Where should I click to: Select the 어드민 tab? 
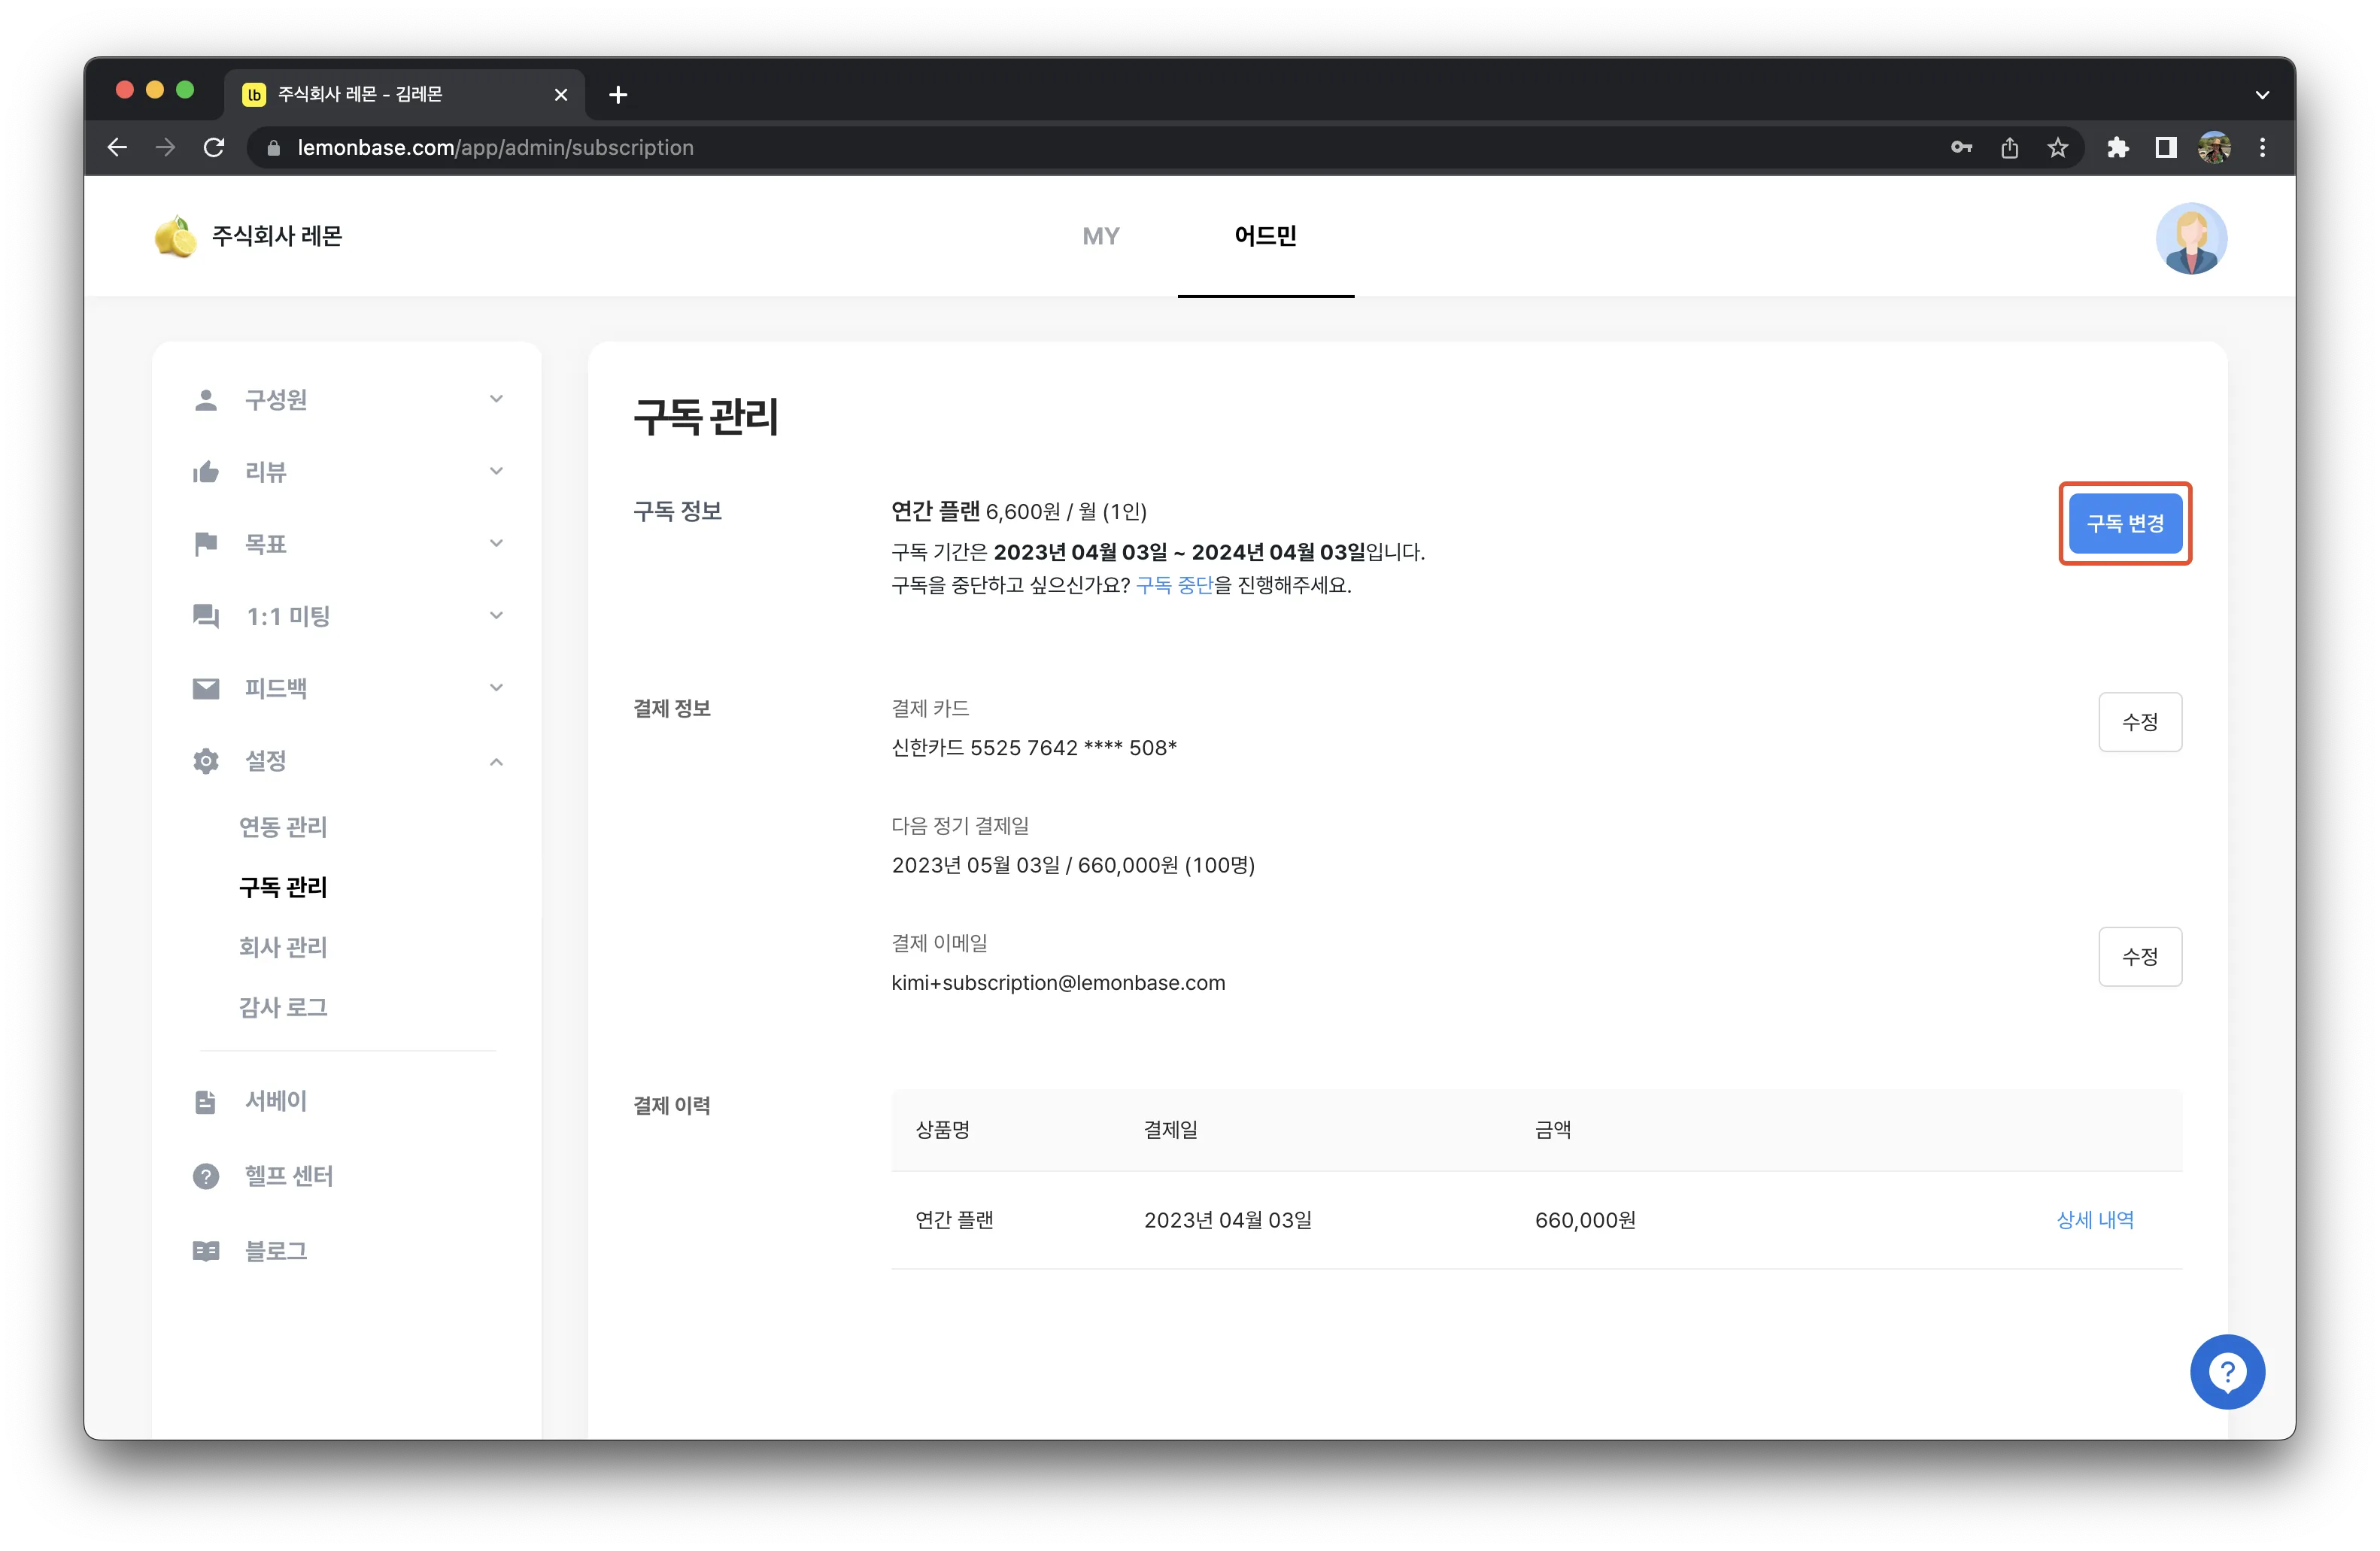point(1265,236)
